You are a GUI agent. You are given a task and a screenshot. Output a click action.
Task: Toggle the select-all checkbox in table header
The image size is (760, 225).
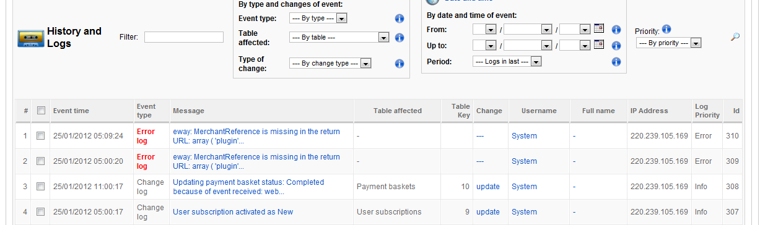point(41,111)
